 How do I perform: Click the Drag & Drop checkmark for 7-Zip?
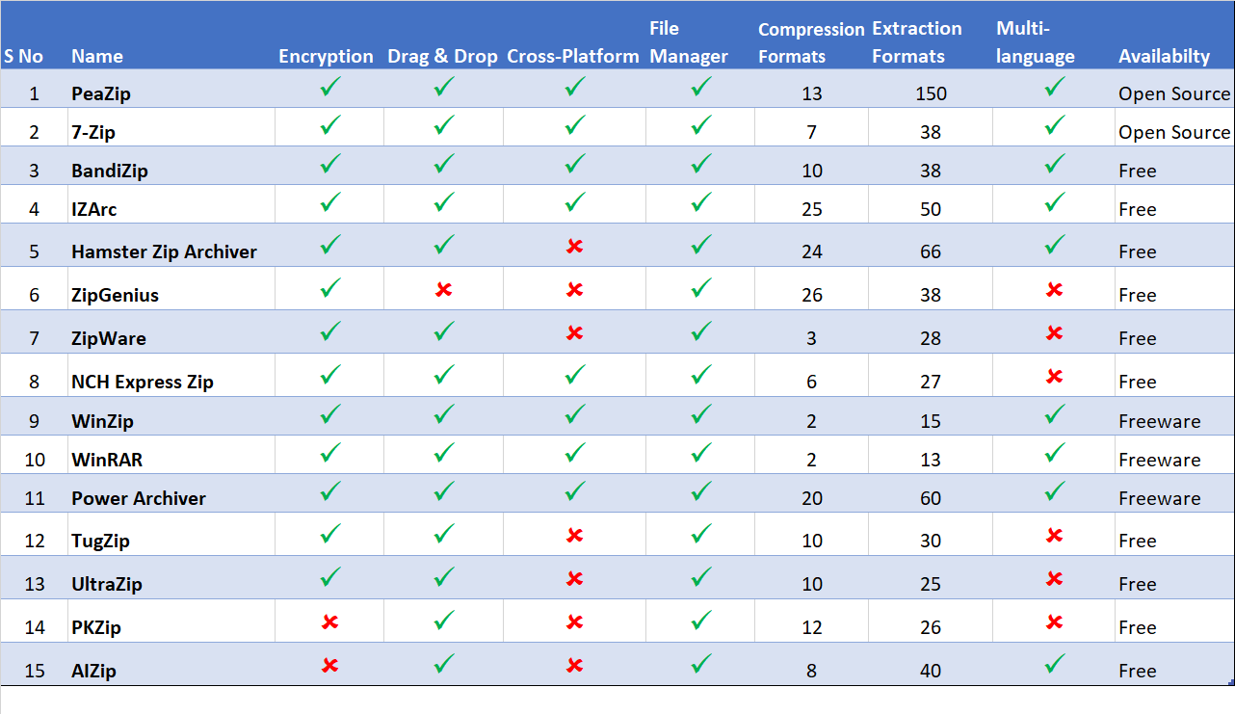[x=443, y=125]
